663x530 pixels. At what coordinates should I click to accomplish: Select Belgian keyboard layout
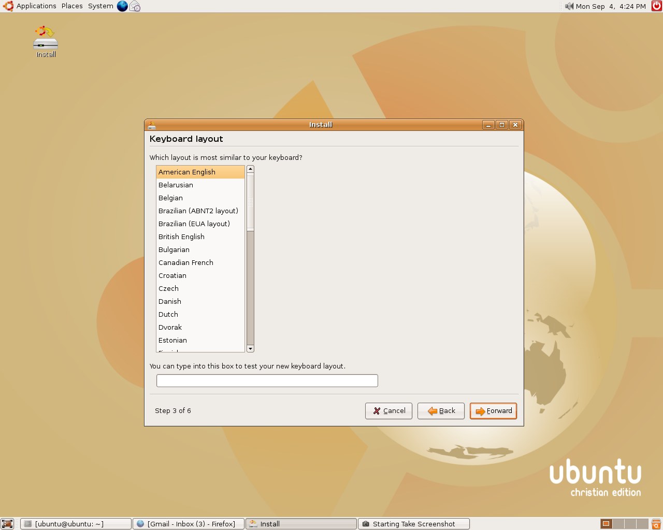[x=200, y=198]
